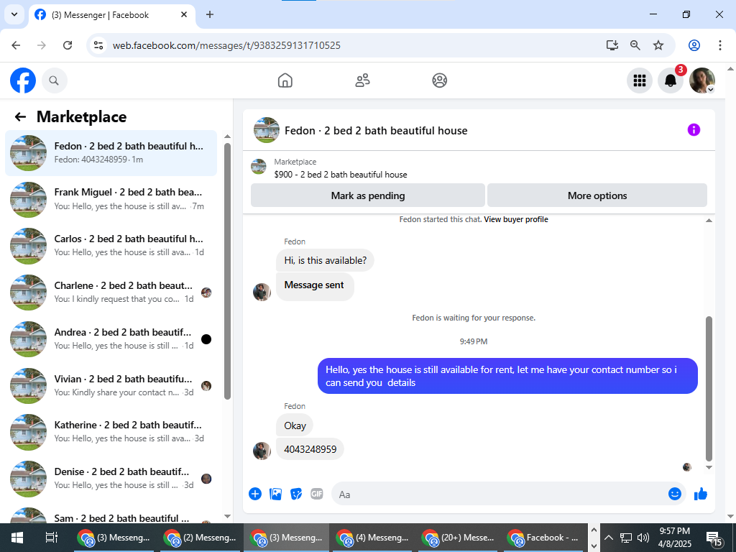This screenshot has height=552, width=736.
Task: Open the Windows notification center
Action: point(714,539)
